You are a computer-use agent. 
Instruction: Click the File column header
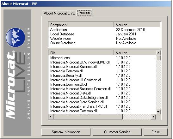pyautogui.click(x=81, y=53)
